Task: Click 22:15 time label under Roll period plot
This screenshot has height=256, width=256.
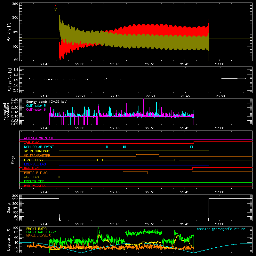Action: [115, 96]
